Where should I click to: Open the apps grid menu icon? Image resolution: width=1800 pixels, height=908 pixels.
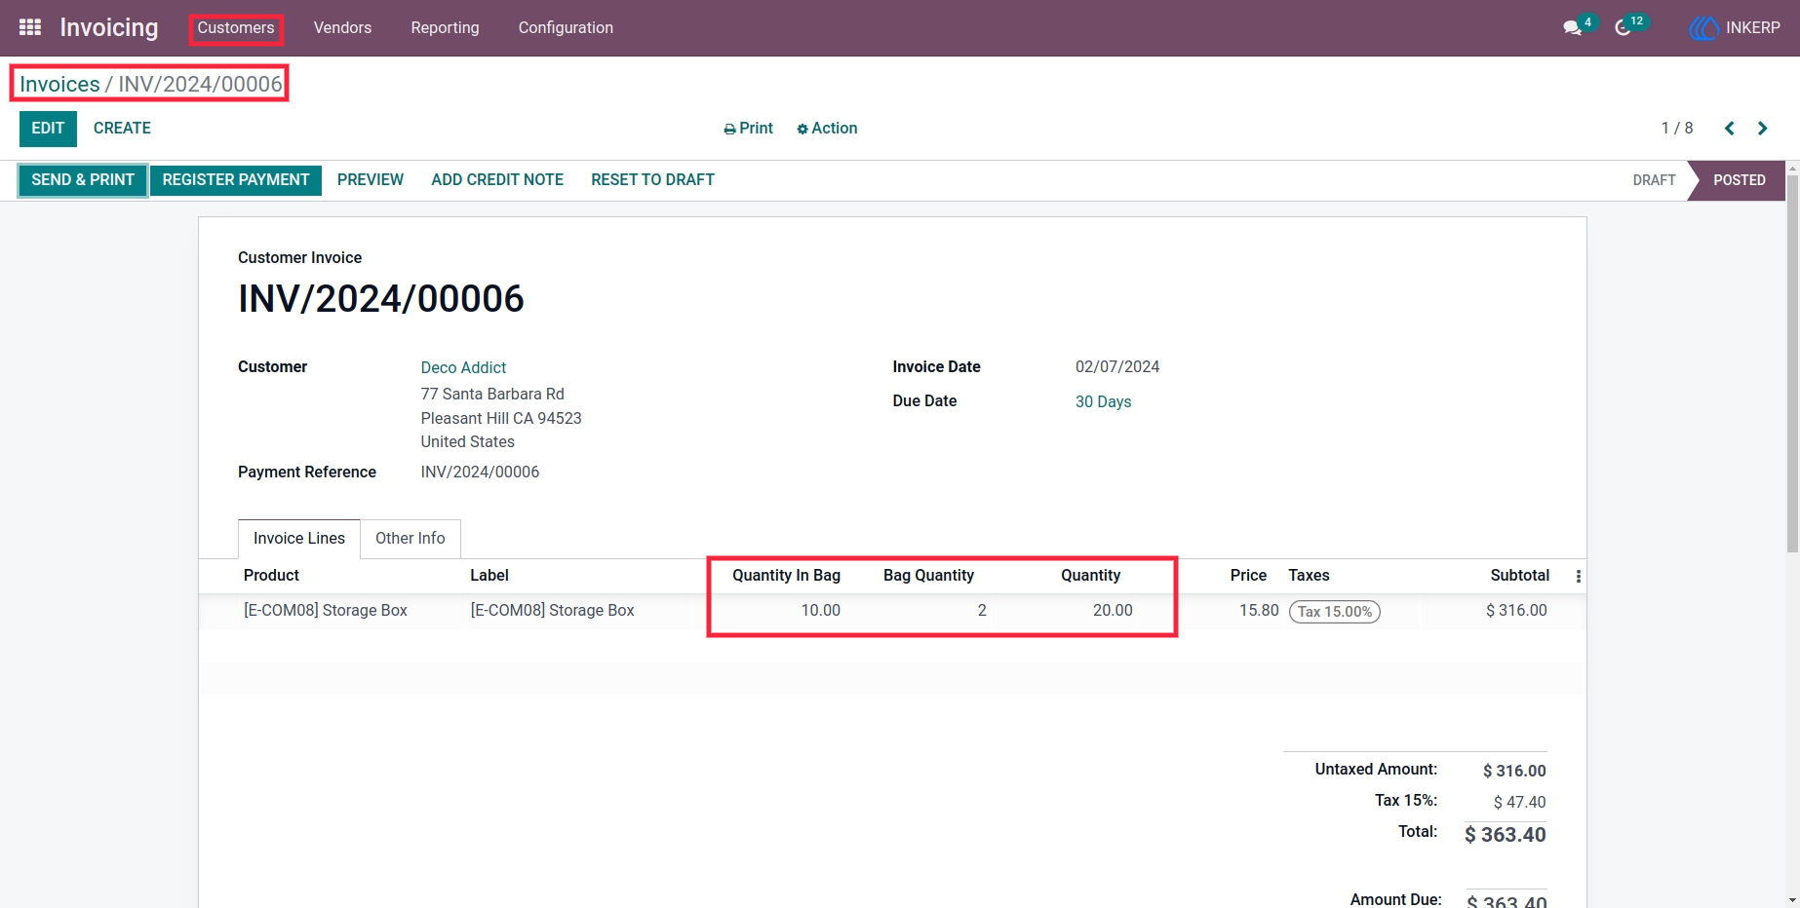tap(30, 27)
